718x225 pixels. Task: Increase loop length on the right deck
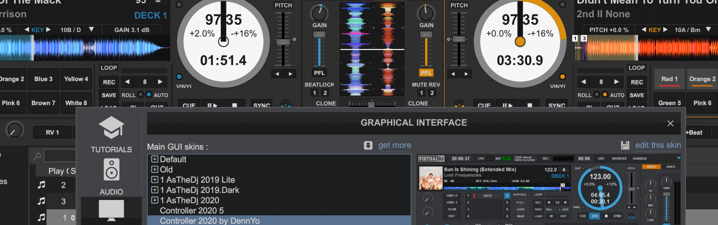[616, 82]
